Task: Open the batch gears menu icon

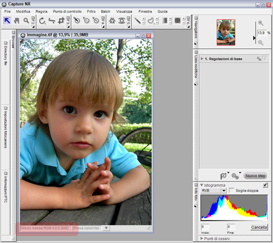Action: coord(235,176)
